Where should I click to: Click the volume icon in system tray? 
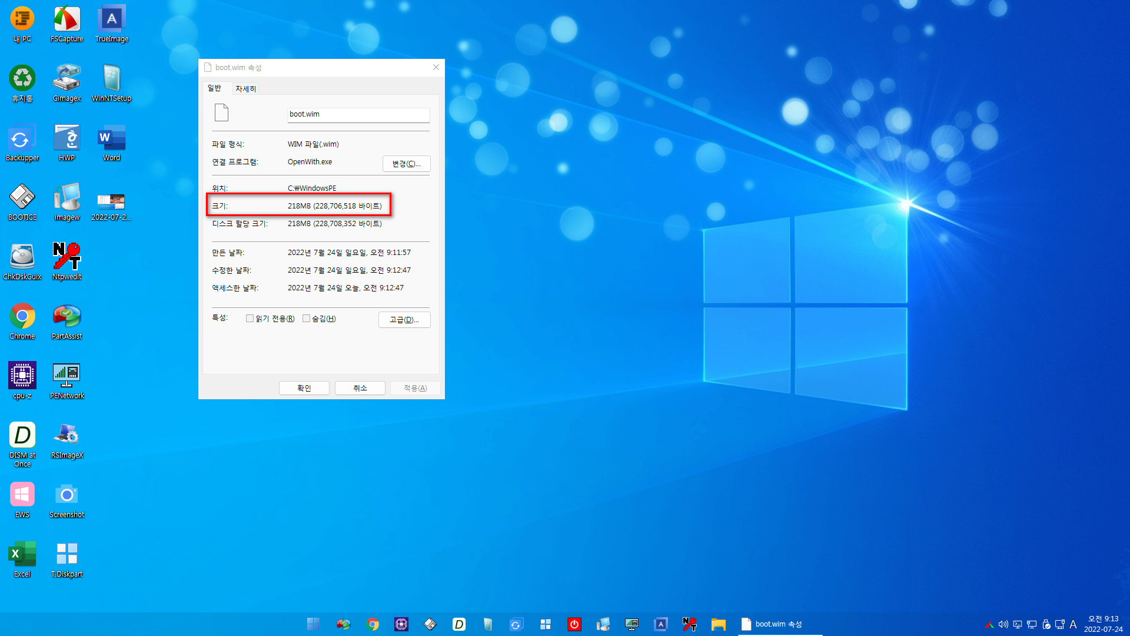click(1003, 624)
